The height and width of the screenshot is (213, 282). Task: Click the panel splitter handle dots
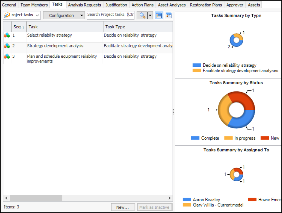(x=173, y=111)
